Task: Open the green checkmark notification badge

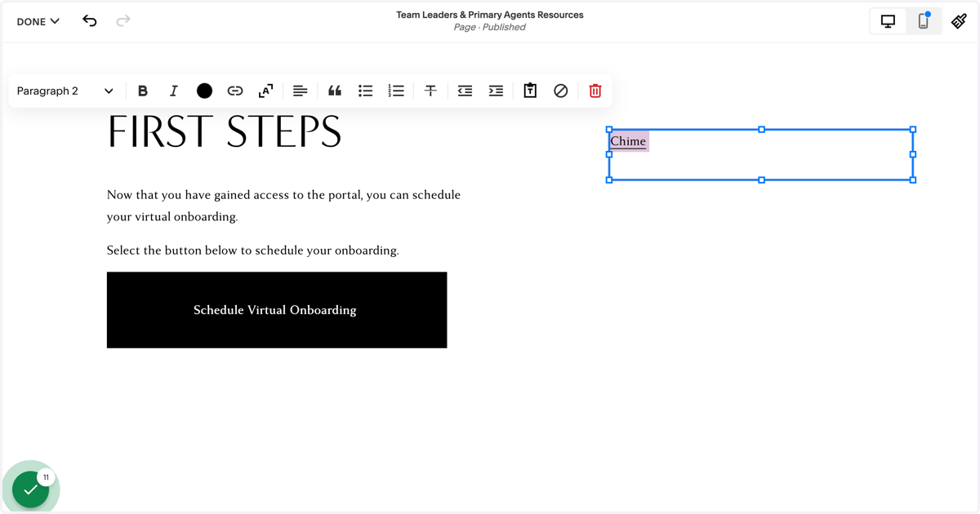Action: click(30, 490)
